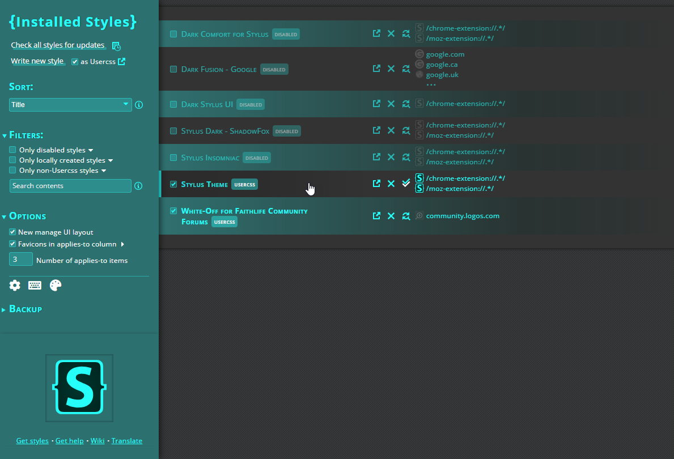Image resolution: width=674 pixels, height=459 pixels.
Task: Toggle 'as Usercss' checkbox
Action: [75, 62]
